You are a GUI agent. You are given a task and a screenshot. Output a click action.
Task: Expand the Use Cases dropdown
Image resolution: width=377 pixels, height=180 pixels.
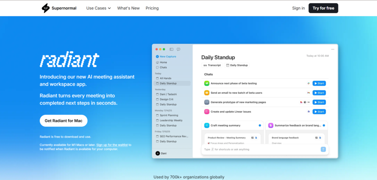point(99,8)
